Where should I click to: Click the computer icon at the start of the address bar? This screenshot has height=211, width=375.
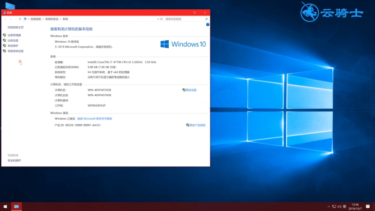click(25, 19)
